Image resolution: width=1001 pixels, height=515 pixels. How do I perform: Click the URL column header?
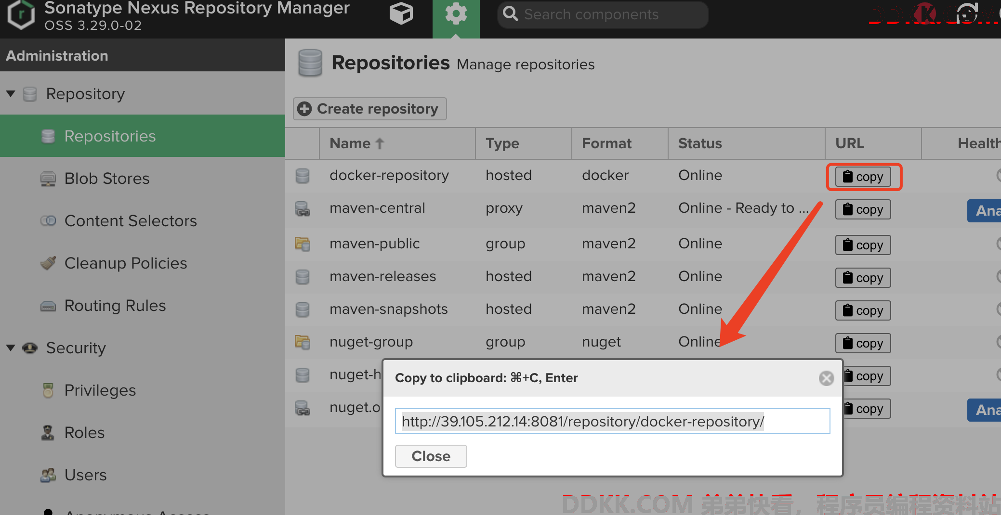click(873, 143)
